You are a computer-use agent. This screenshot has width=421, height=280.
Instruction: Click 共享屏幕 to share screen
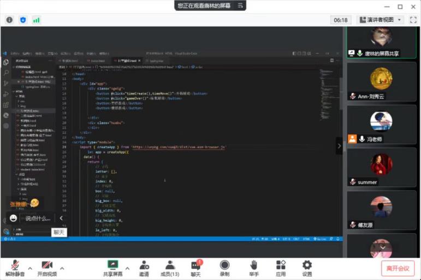click(x=112, y=267)
